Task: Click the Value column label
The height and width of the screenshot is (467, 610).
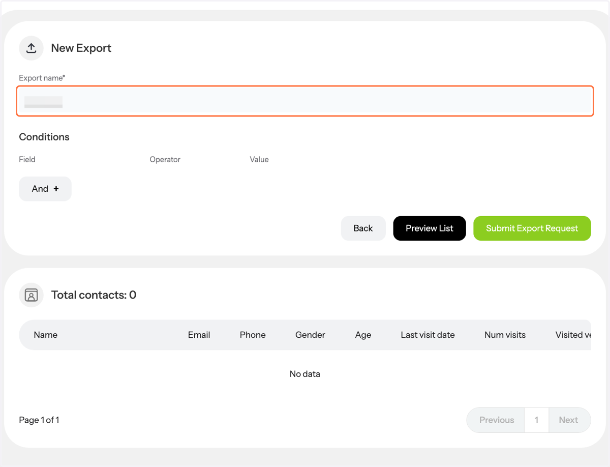Action: (259, 159)
